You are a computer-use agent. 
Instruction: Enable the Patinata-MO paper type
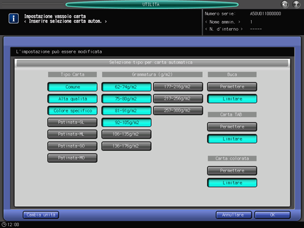72,158
